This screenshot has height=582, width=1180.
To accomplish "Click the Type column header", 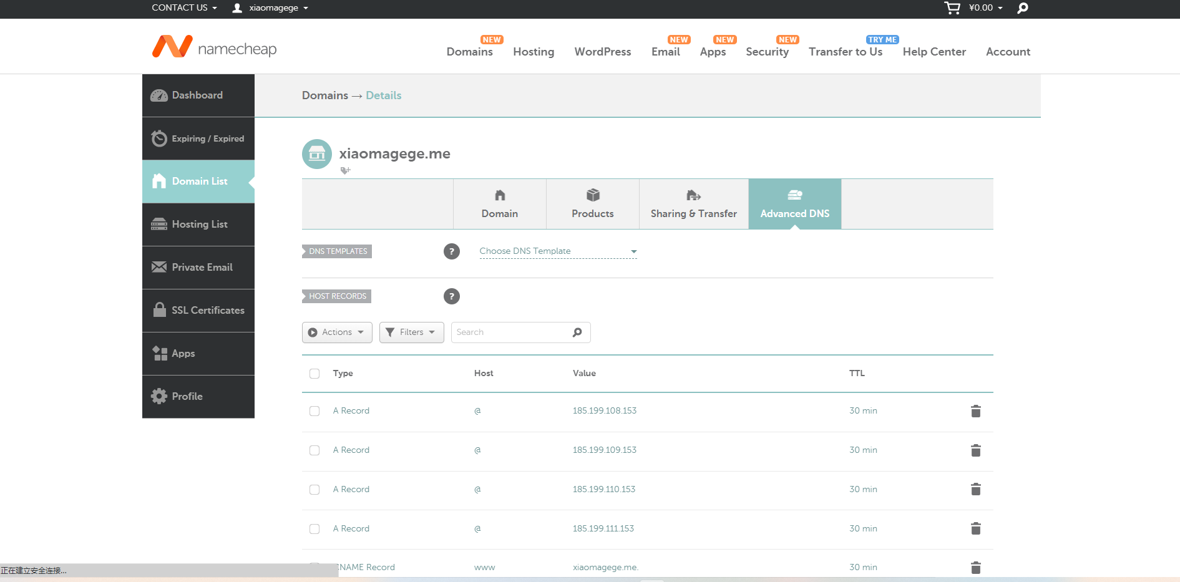I will (x=343, y=373).
